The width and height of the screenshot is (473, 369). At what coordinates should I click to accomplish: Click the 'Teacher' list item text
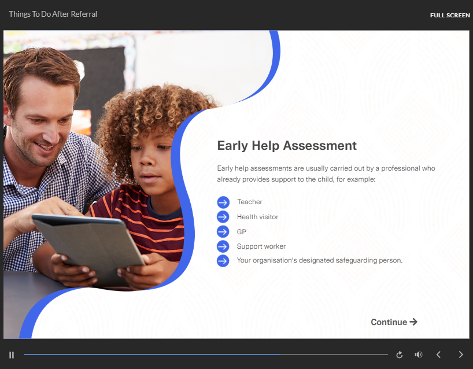pos(249,202)
